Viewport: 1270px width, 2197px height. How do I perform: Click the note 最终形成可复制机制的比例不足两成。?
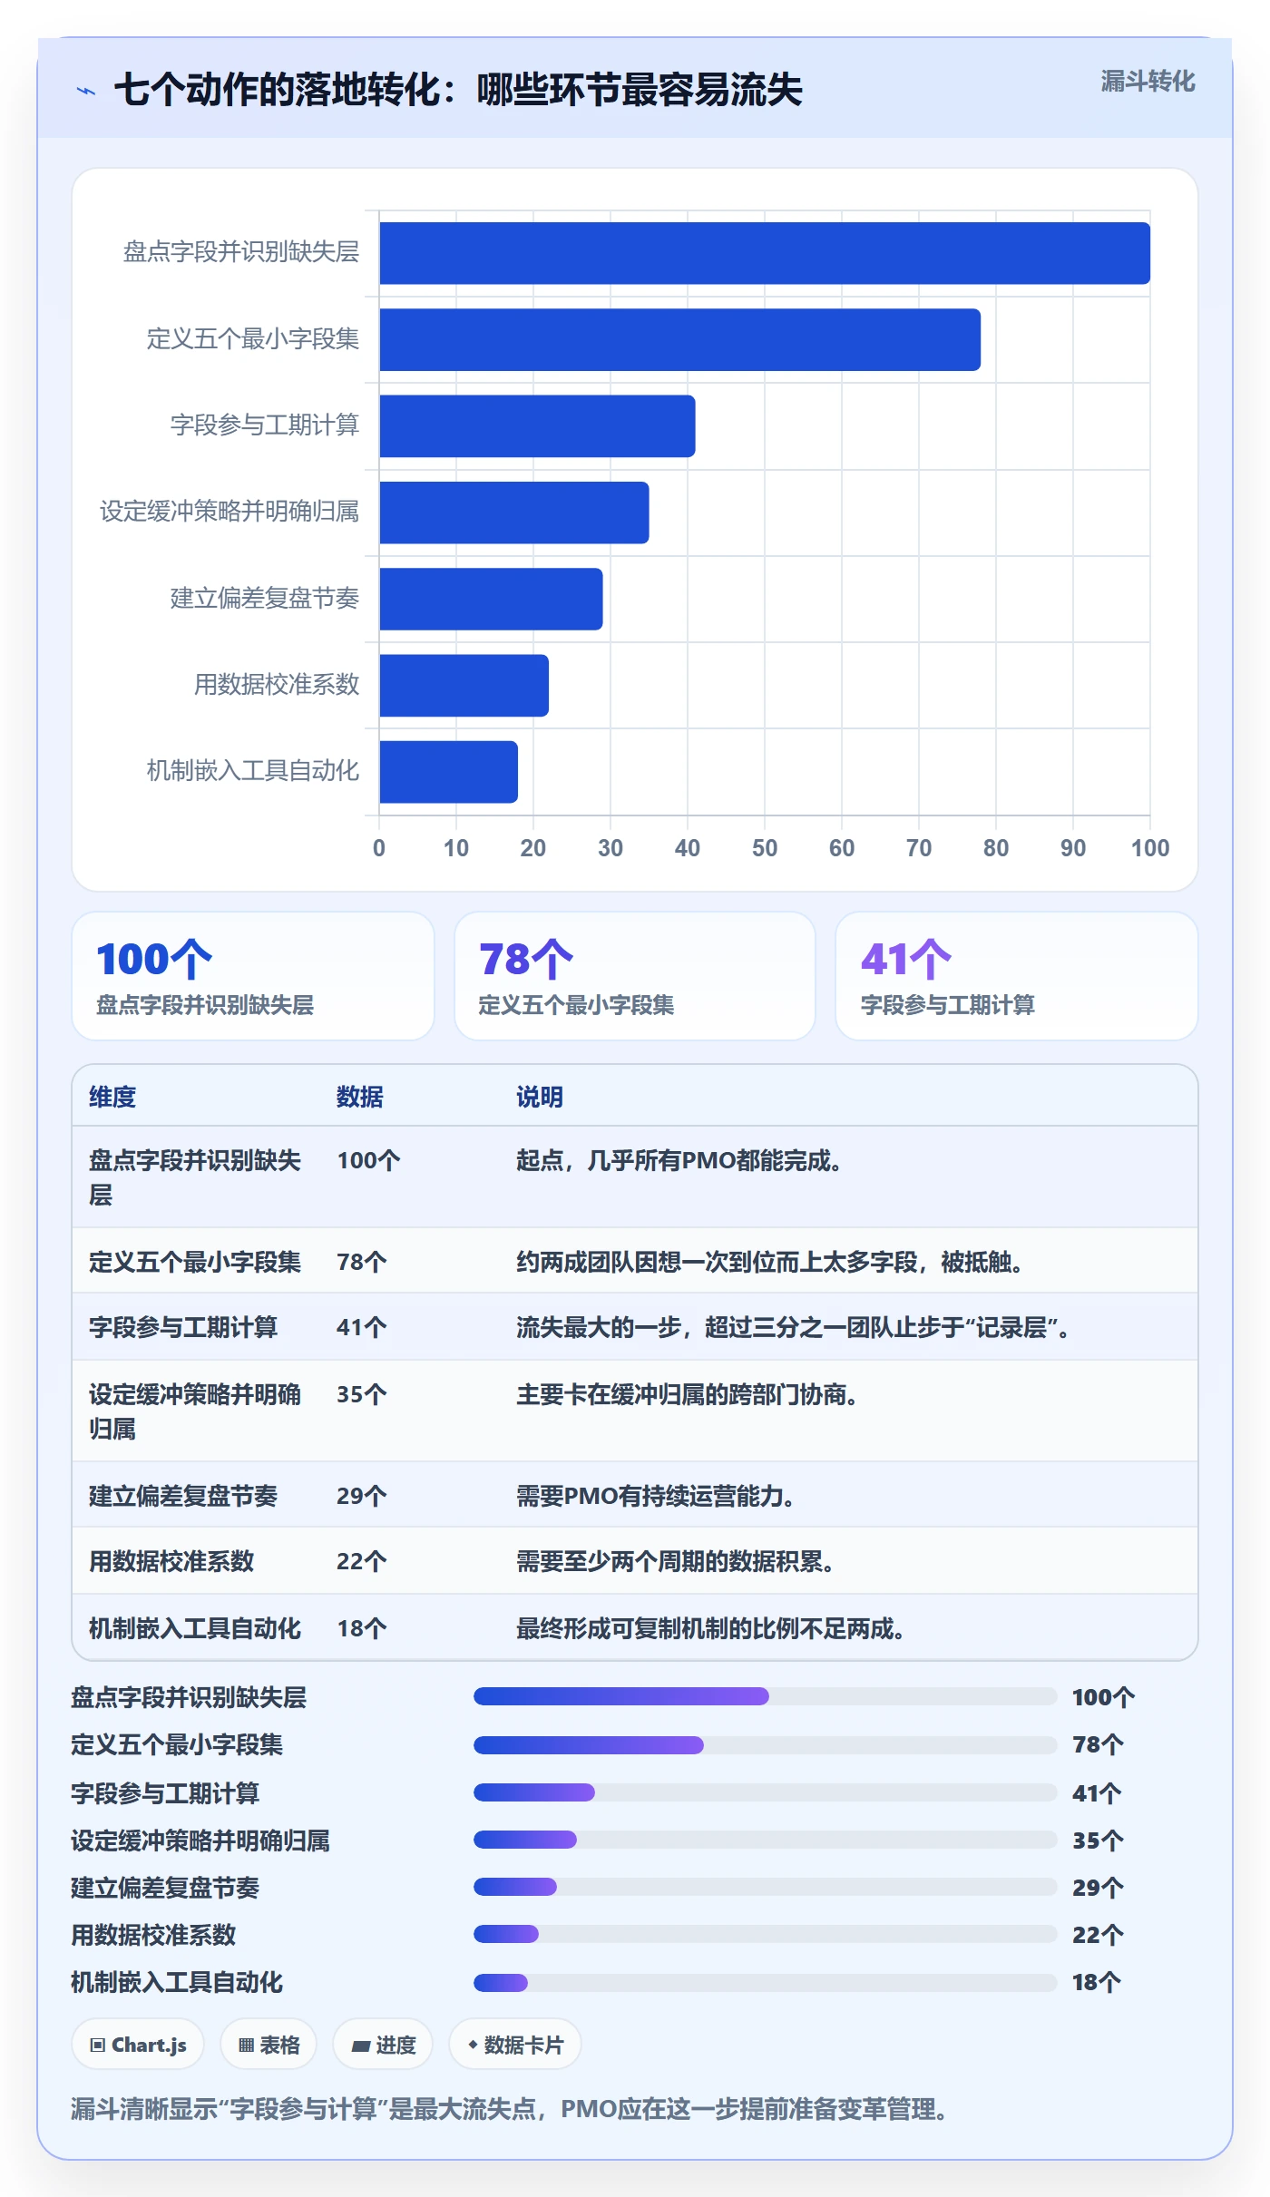coord(711,1628)
